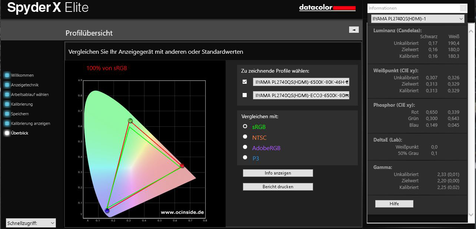The width and height of the screenshot is (476, 229).
Task: Select the P3 comparison option
Action: pos(245,157)
